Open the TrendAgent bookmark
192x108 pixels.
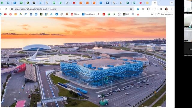88,14
